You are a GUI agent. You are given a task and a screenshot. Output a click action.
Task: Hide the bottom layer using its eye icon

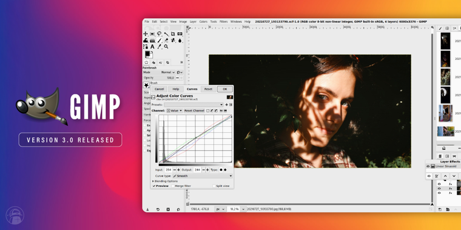point(439,193)
